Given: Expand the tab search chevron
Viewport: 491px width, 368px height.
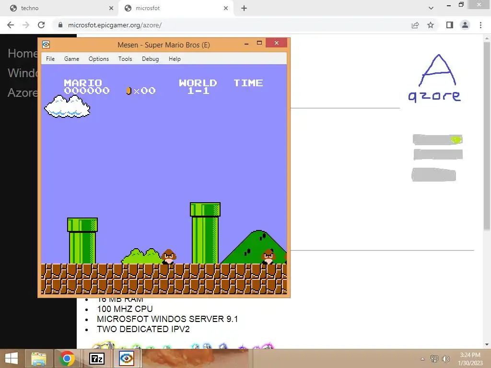Looking at the screenshot, I should pos(431,8).
